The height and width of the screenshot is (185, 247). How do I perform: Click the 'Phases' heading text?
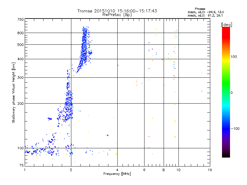coord(200,9)
